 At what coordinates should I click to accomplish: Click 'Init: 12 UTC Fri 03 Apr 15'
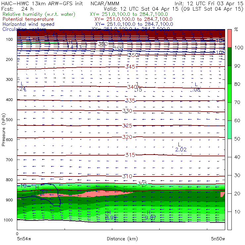click(209, 3)
